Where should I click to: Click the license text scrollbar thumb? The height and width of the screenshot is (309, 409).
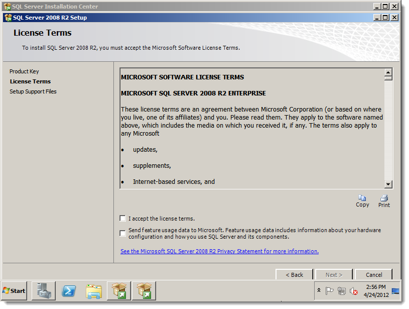(388, 78)
